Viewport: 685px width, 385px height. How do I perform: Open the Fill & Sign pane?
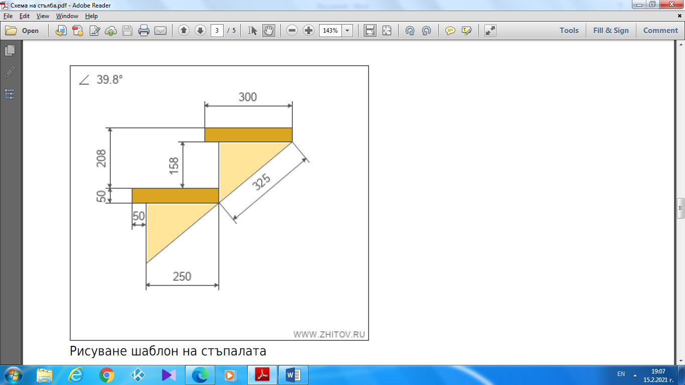tap(610, 31)
